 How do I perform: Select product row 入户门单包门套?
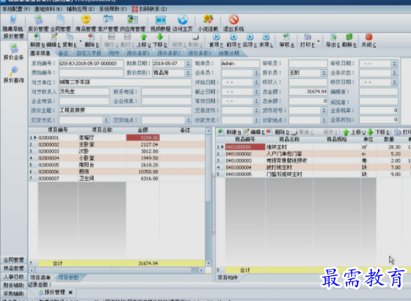point(313,154)
